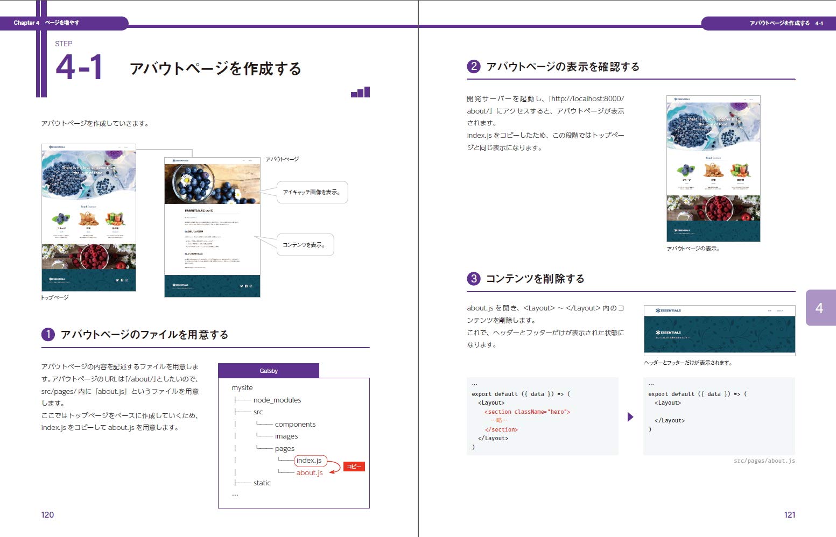Click heading アバウトページの表示を確認する

tap(563, 66)
